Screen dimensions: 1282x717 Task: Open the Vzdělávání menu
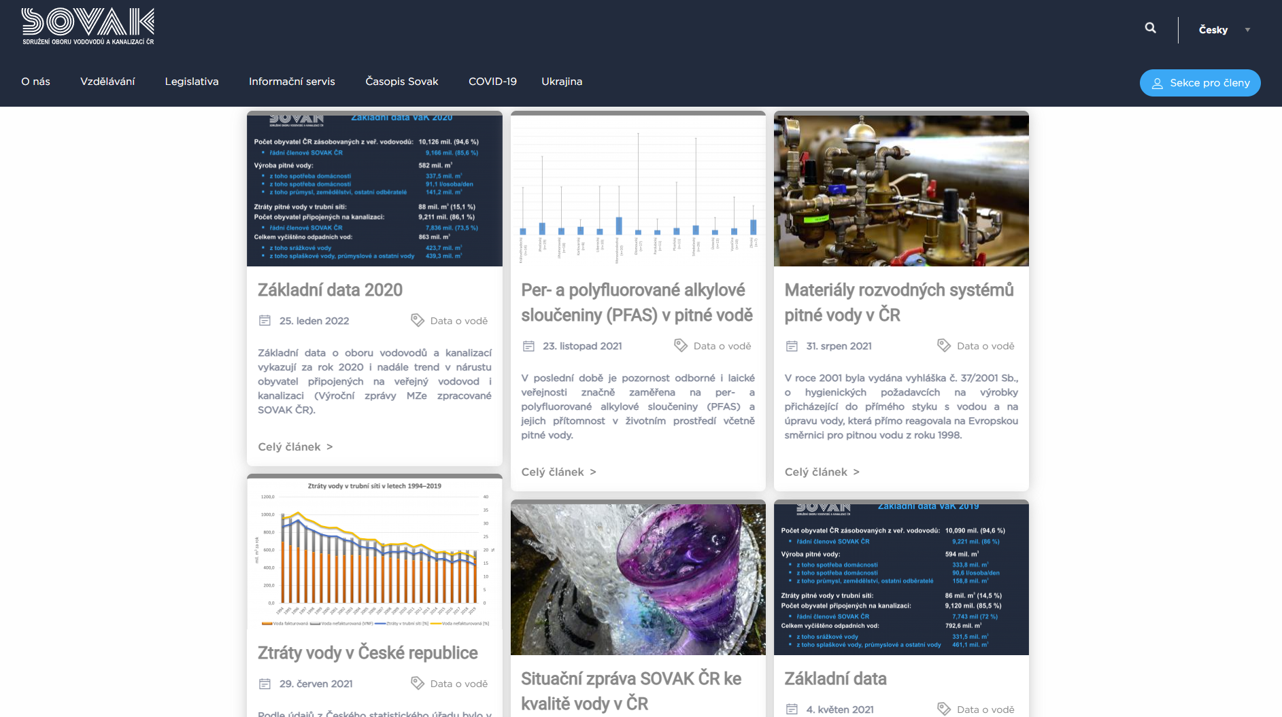pos(107,82)
